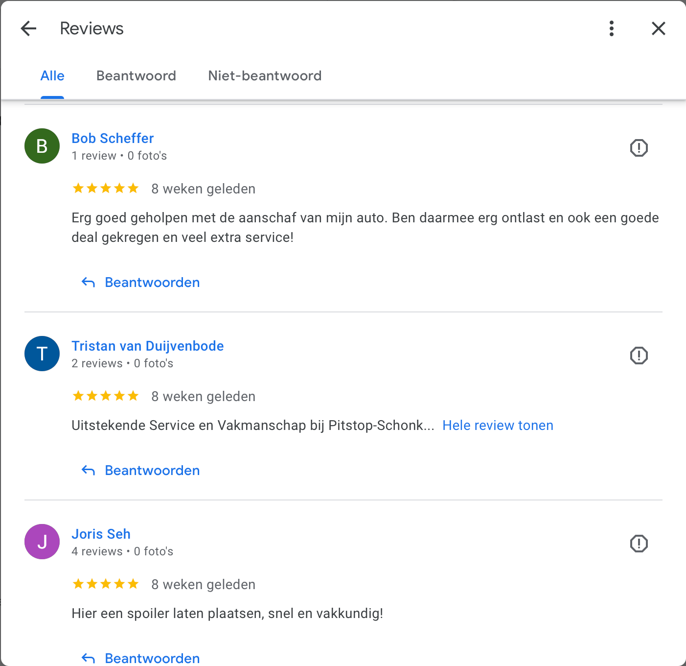Click Bob Scheffer's green avatar

click(42, 146)
